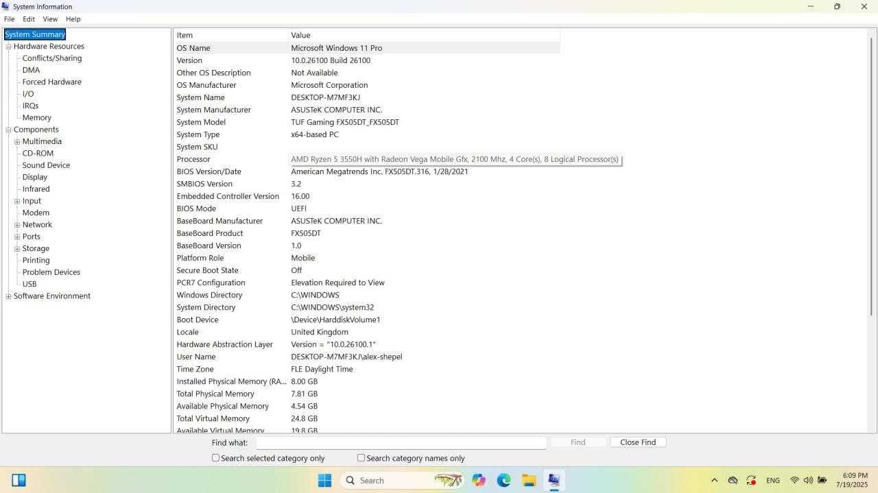
Task: Click the Close Find button
Action: click(x=638, y=442)
